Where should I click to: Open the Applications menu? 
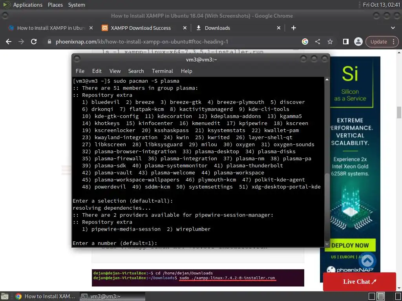[x=28, y=5]
